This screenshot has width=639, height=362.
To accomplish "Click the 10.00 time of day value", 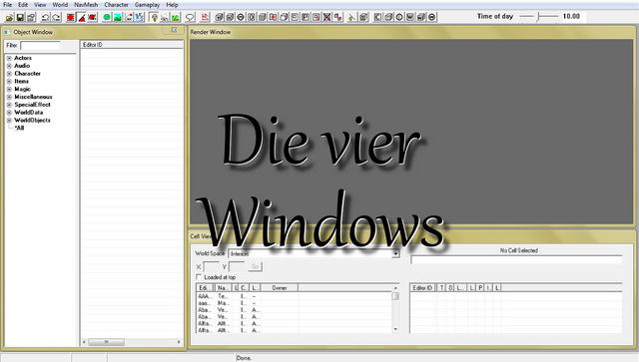I will [571, 16].
